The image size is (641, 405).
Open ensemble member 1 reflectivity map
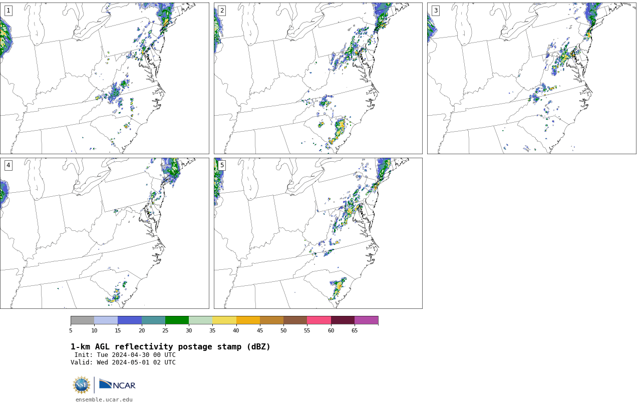(x=104, y=78)
